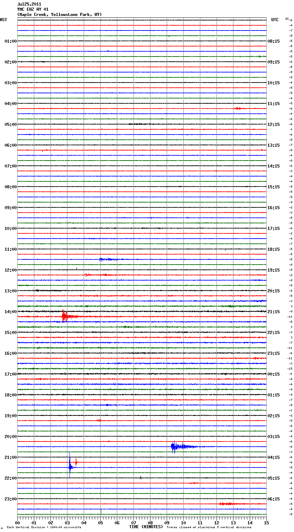Screen dimensions: 294x532
Task: Click the small red spike in the 21:15 trace
Action: tap(76, 462)
